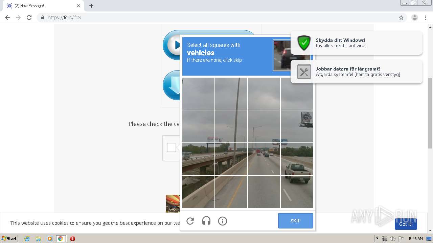Open the Chrome profile avatar menu
This screenshot has width=433, height=243.
(415, 18)
